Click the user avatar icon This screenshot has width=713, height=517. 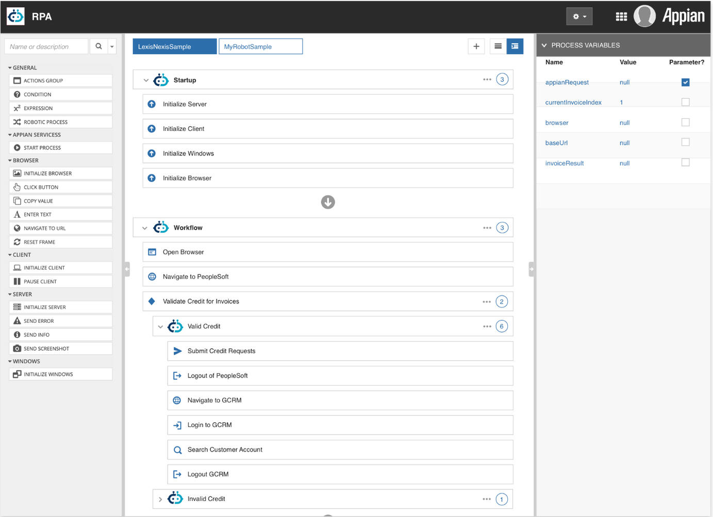coord(644,16)
